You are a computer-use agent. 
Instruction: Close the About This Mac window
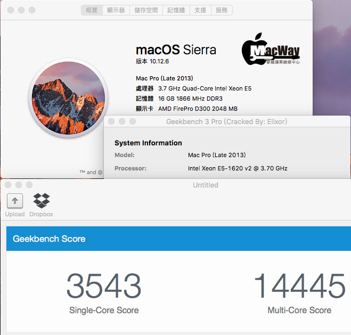[11, 10]
